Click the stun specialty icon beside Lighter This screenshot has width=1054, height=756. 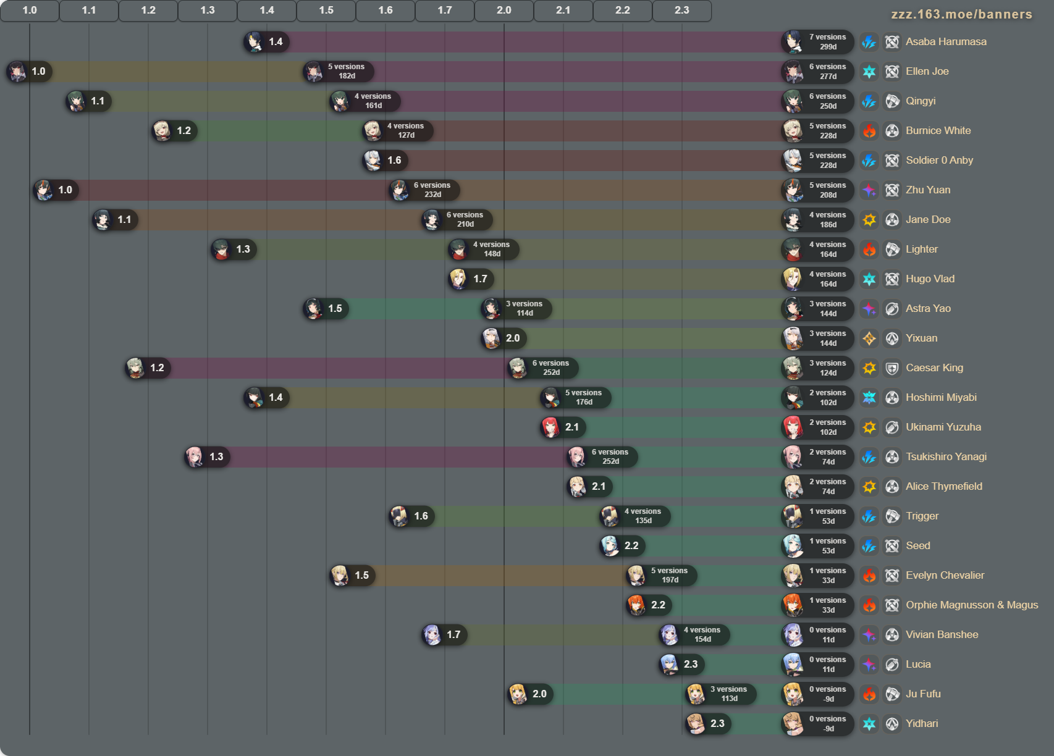[892, 250]
